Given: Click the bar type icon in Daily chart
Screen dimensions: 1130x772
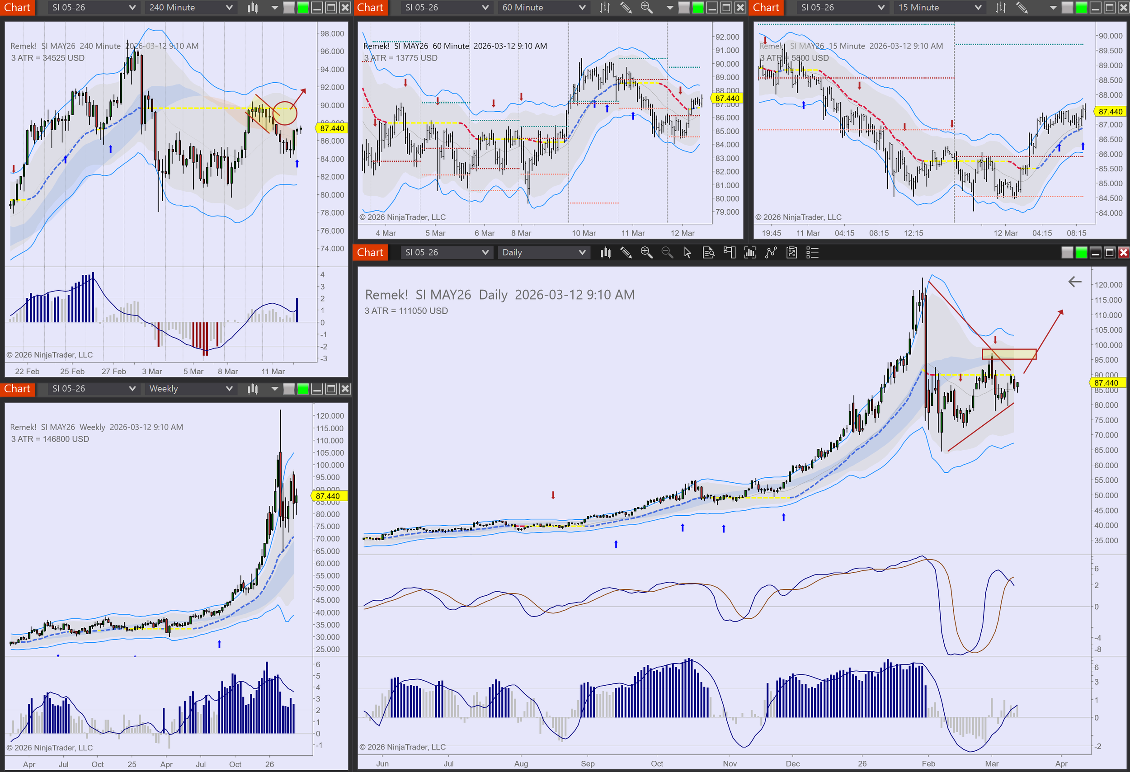Looking at the screenshot, I should [x=605, y=252].
